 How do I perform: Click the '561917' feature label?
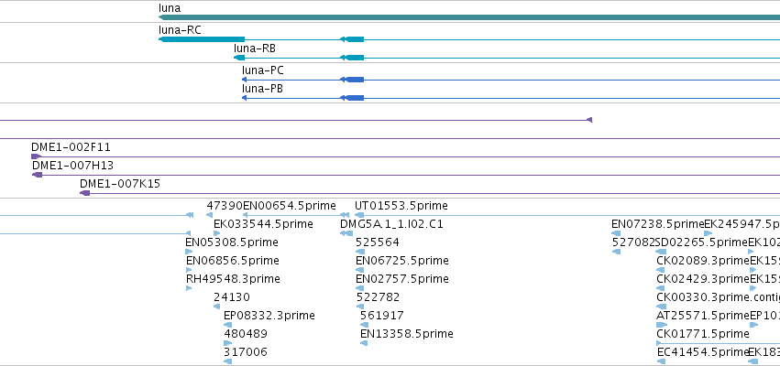(382, 316)
